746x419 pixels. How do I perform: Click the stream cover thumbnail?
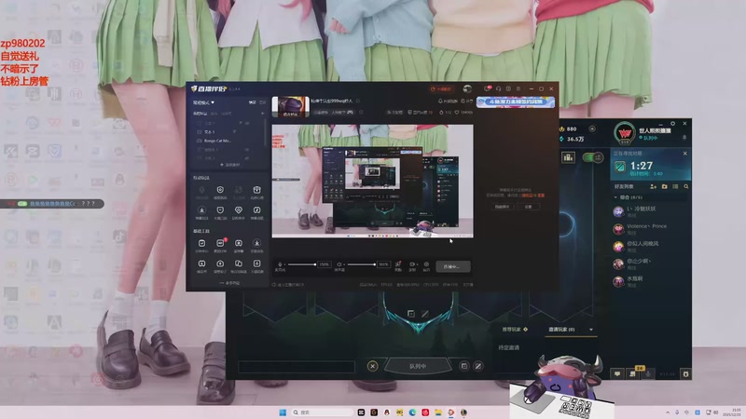point(290,106)
